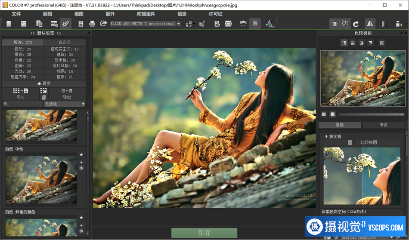Open the 视图 menu
The width and height of the screenshot is (409, 240).
tap(79, 14)
